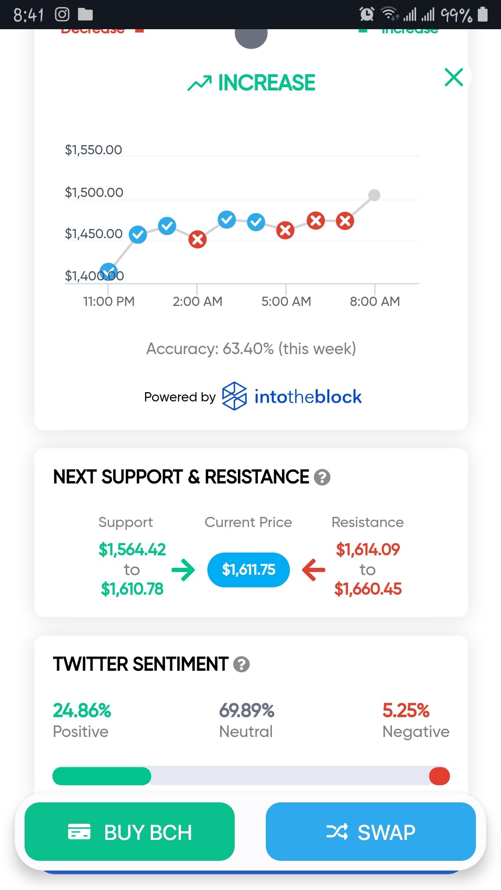
Task: Tap the BUY BCH button
Action: (x=129, y=832)
